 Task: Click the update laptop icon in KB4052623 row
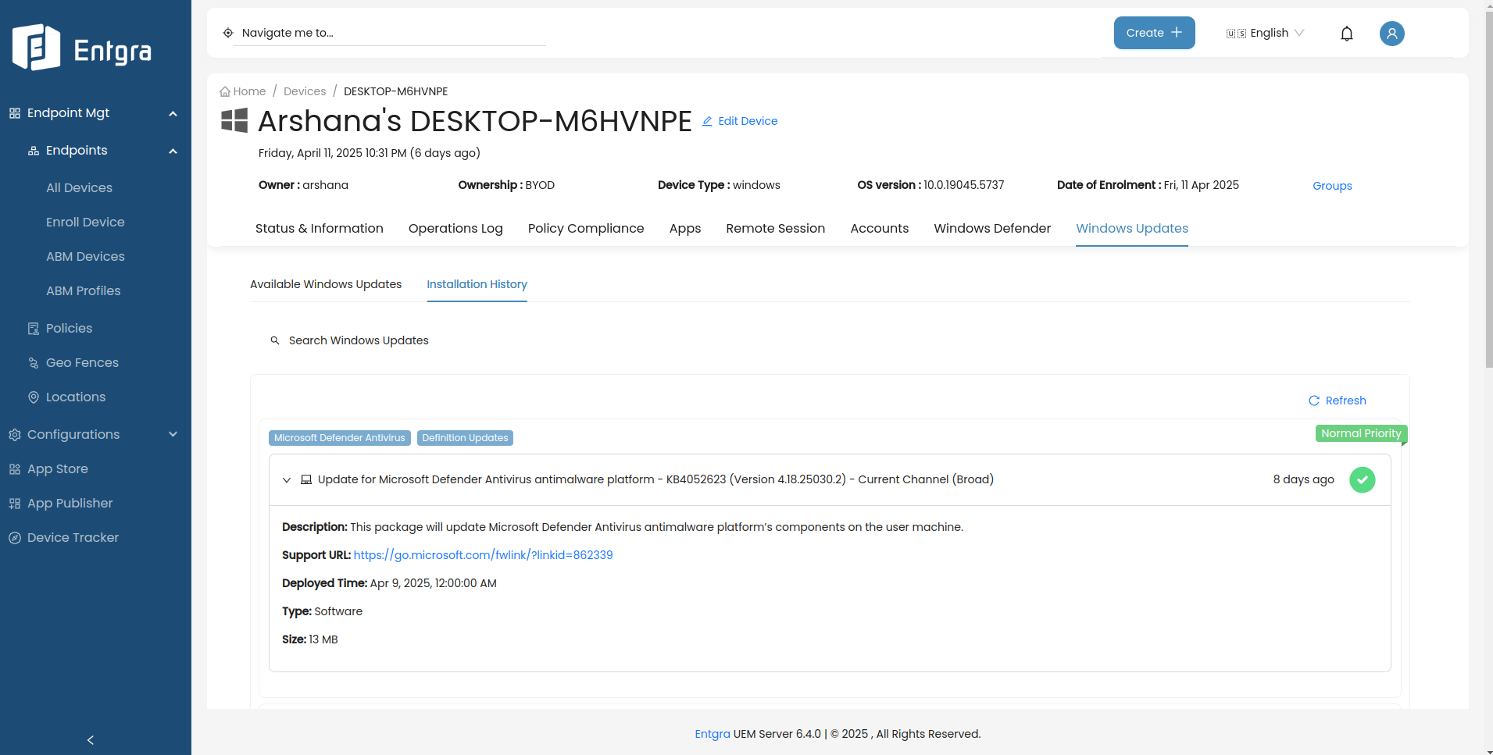[x=306, y=479]
